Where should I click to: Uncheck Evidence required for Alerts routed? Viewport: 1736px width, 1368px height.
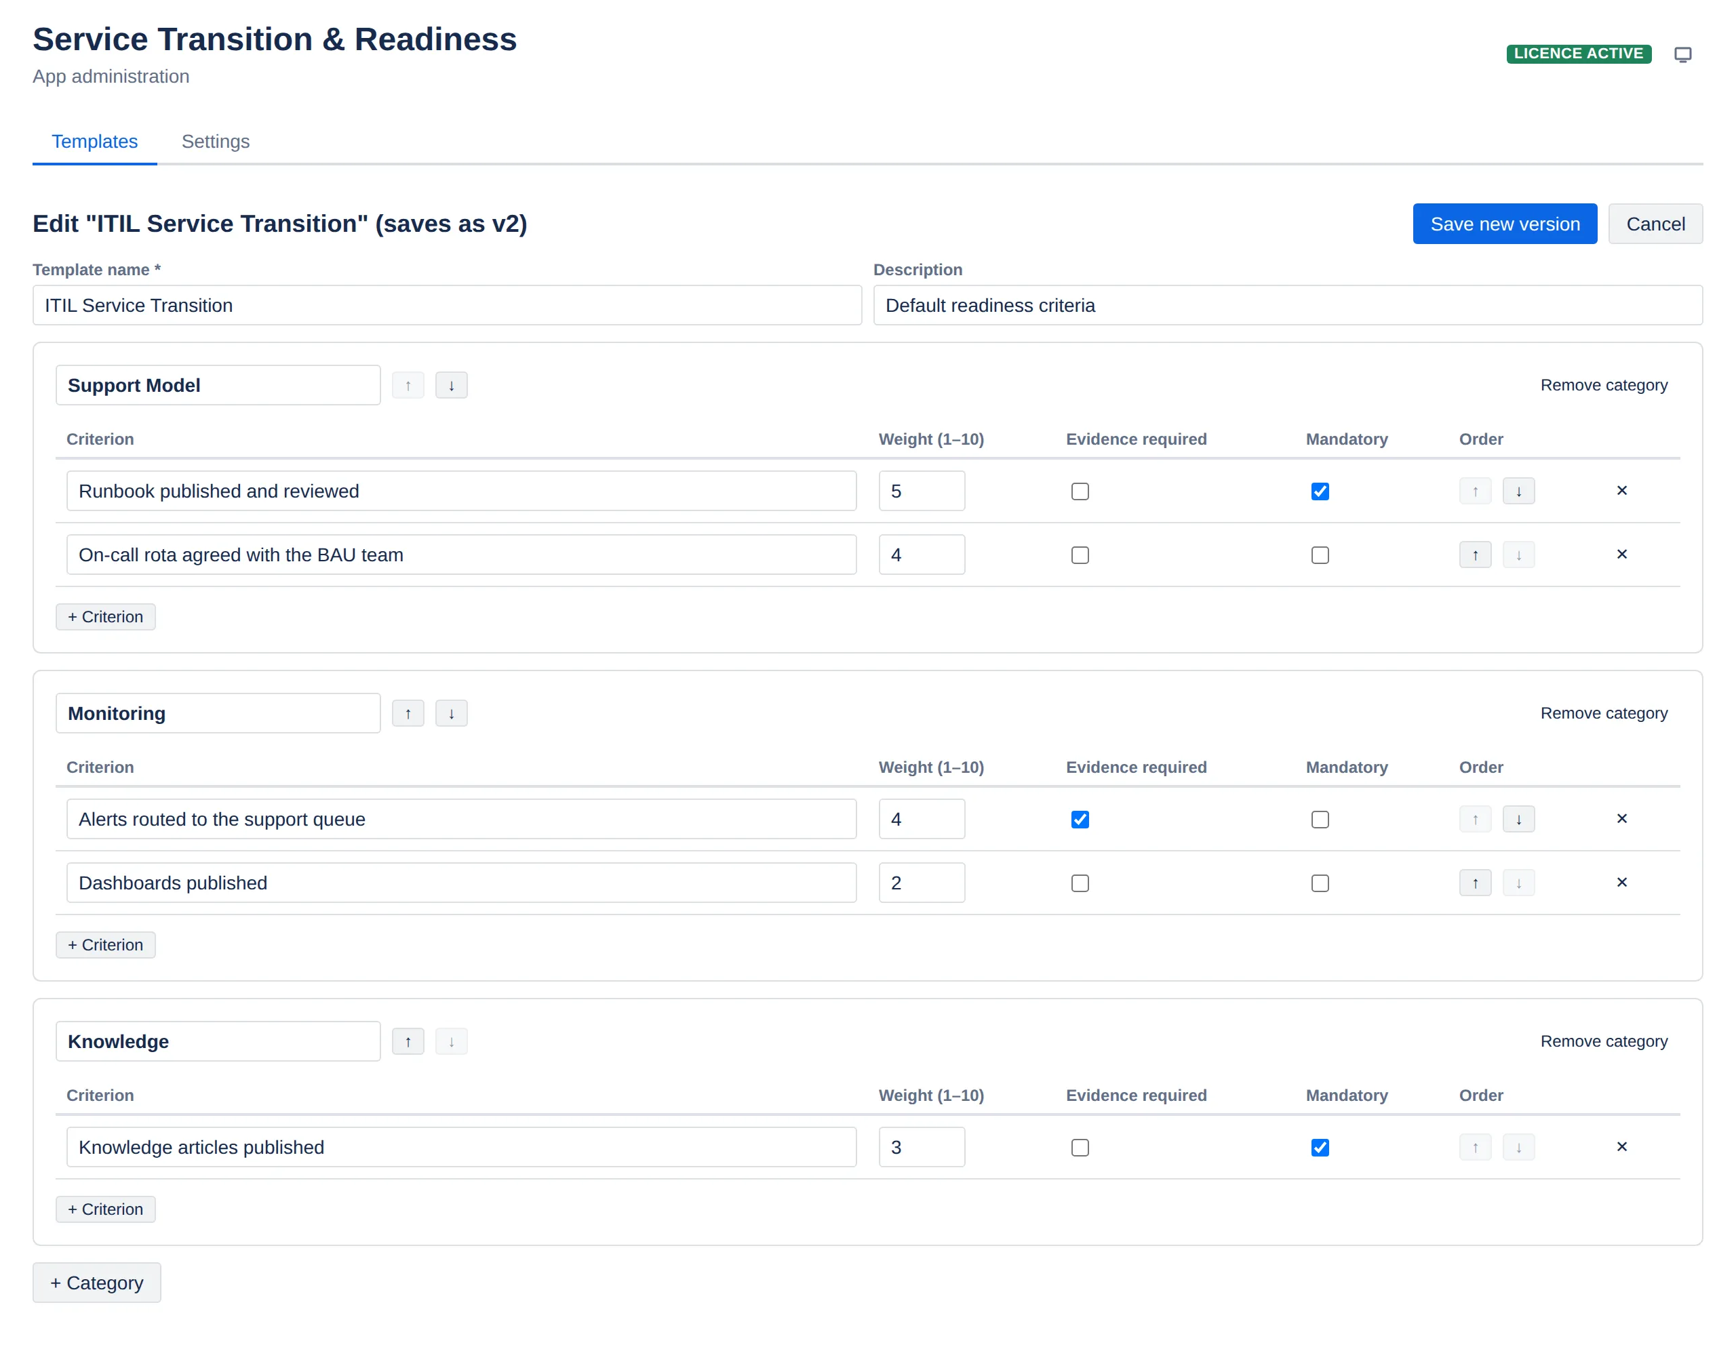coord(1080,820)
